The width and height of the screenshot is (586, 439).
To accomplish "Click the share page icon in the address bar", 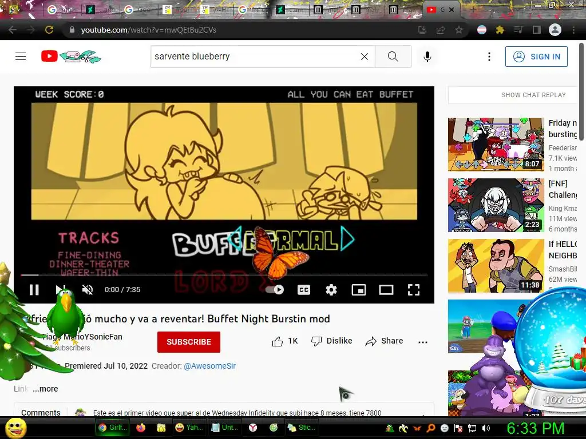I will pos(441,30).
